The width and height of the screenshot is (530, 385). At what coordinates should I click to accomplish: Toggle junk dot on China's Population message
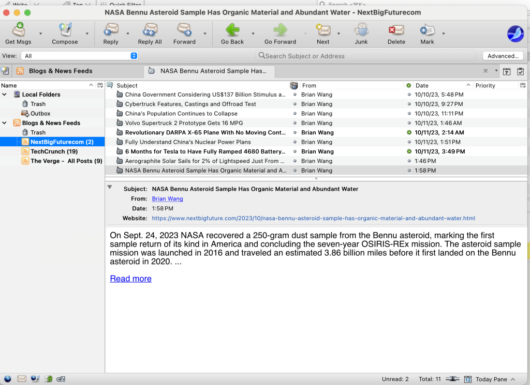(295, 114)
